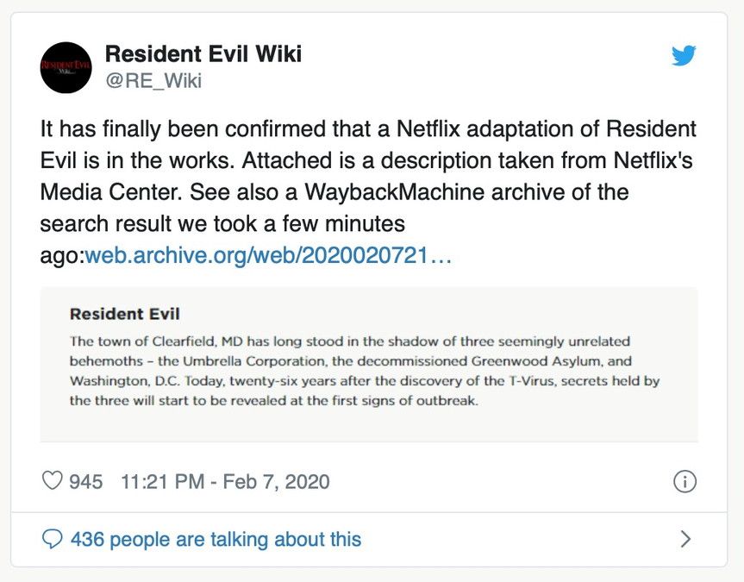Click the Feb 7, 2020 date

[x=276, y=482]
